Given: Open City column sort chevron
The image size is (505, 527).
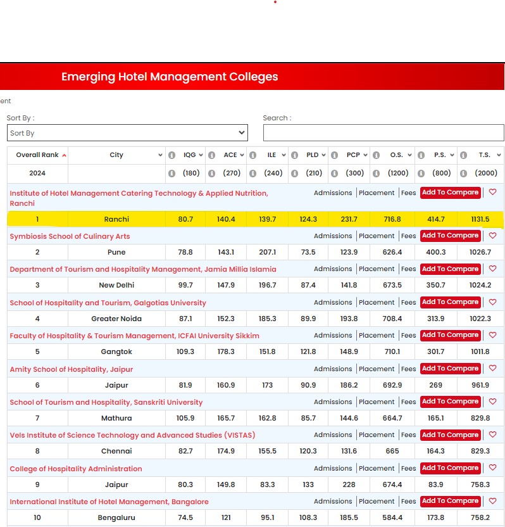Looking at the screenshot, I should pos(160,155).
